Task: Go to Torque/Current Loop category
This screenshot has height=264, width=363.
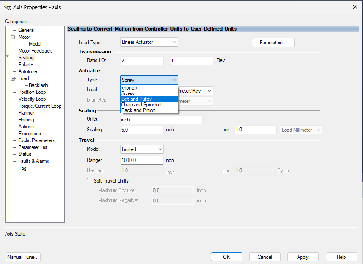Action: point(40,106)
